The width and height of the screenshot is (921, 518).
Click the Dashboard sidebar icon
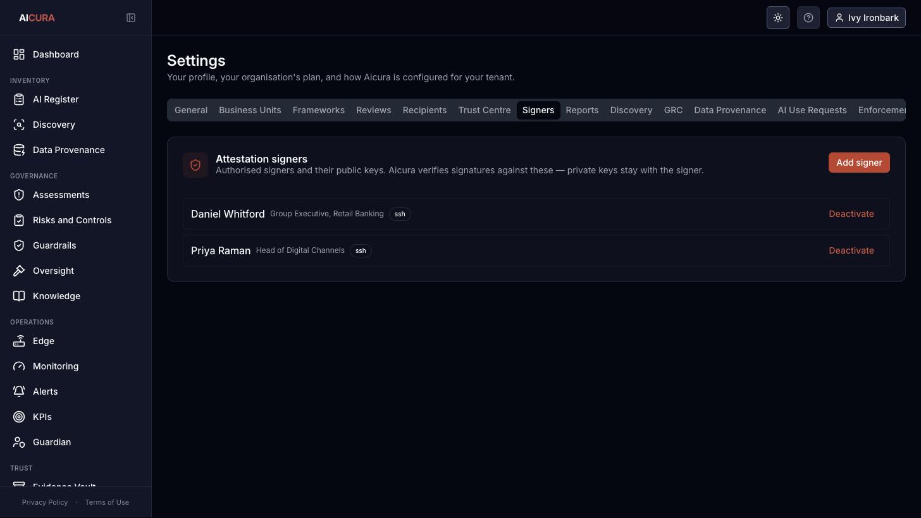coord(19,54)
